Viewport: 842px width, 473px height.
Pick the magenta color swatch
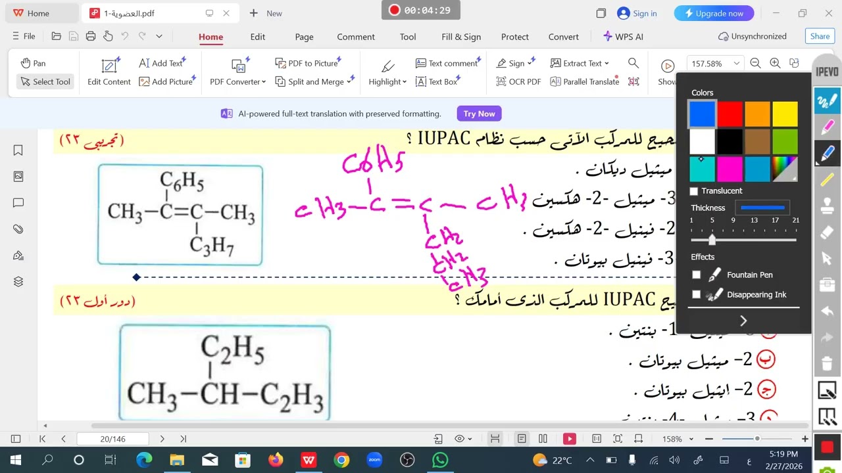click(730, 169)
